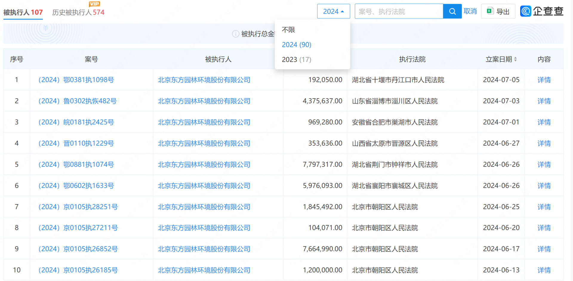This screenshot has width=573, height=281.
Task: Open case (2024)京0105执28251号
Action: (x=78, y=207)
